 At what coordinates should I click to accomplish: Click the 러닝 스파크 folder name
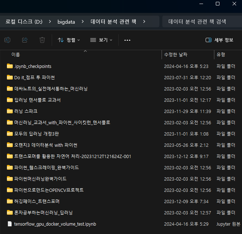[26, 111]
